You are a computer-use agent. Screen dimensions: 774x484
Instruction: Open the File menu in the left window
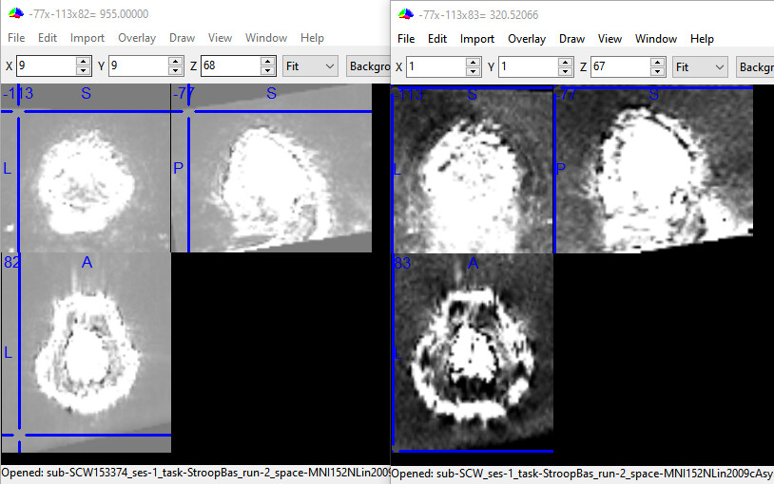pos(16,38)
